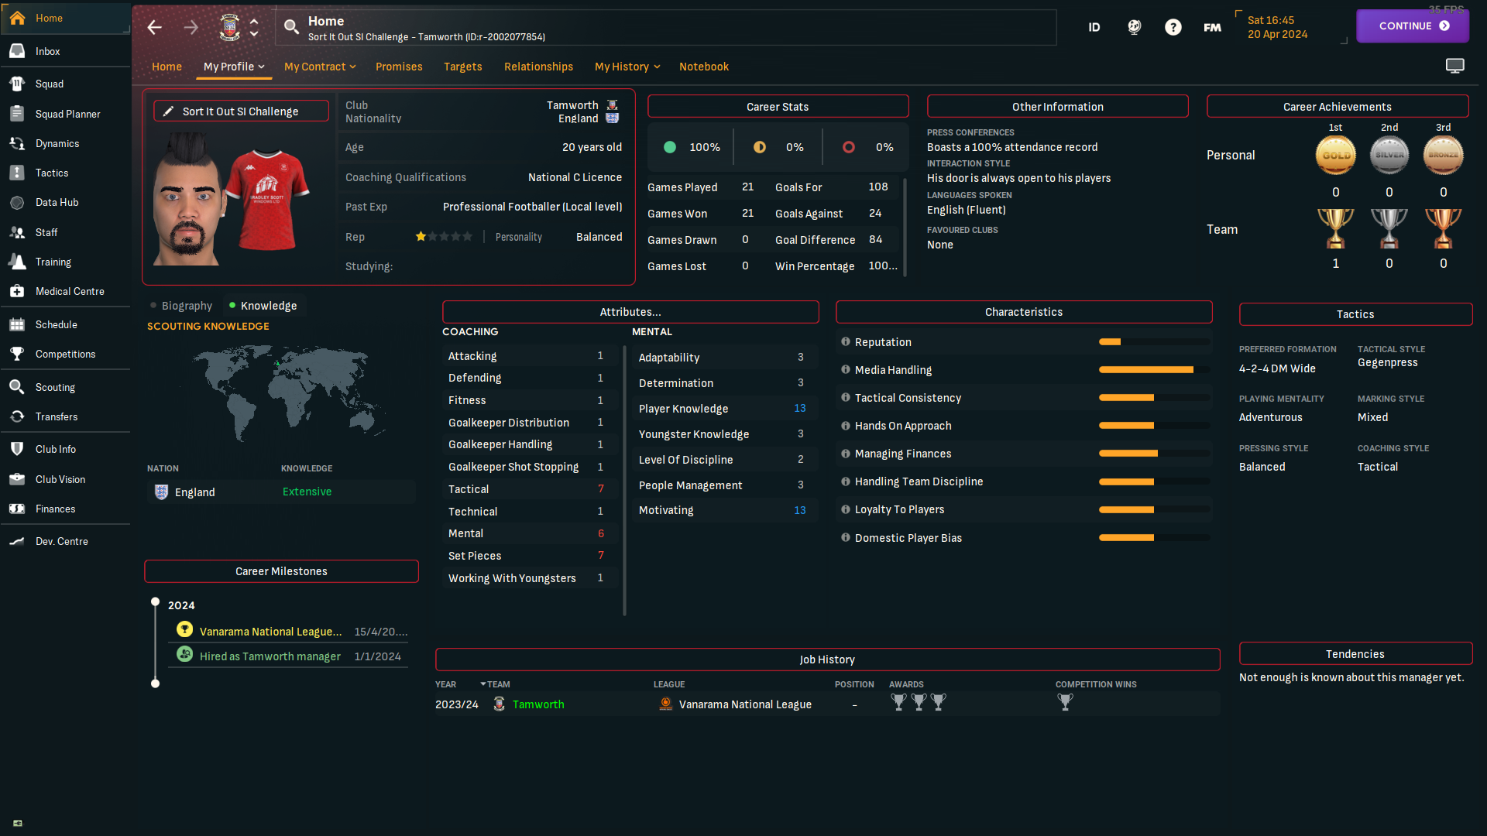Select the Knowledge view

pos(263,306)
